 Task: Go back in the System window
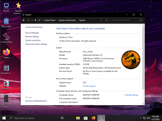coord(24,20)
